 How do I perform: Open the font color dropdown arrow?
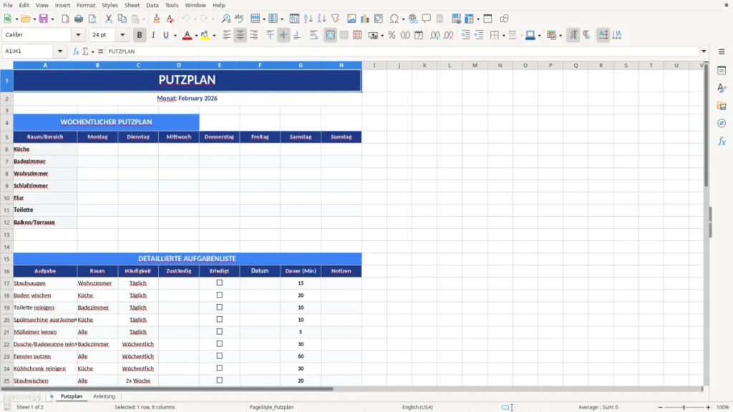point(196,36)
